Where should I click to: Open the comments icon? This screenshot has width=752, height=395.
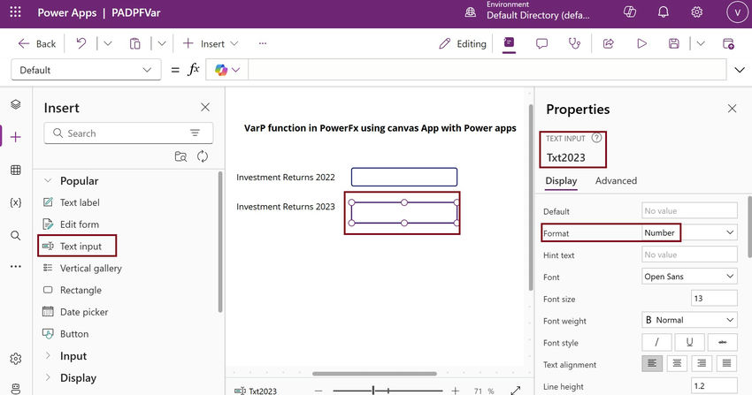(542, 43)
